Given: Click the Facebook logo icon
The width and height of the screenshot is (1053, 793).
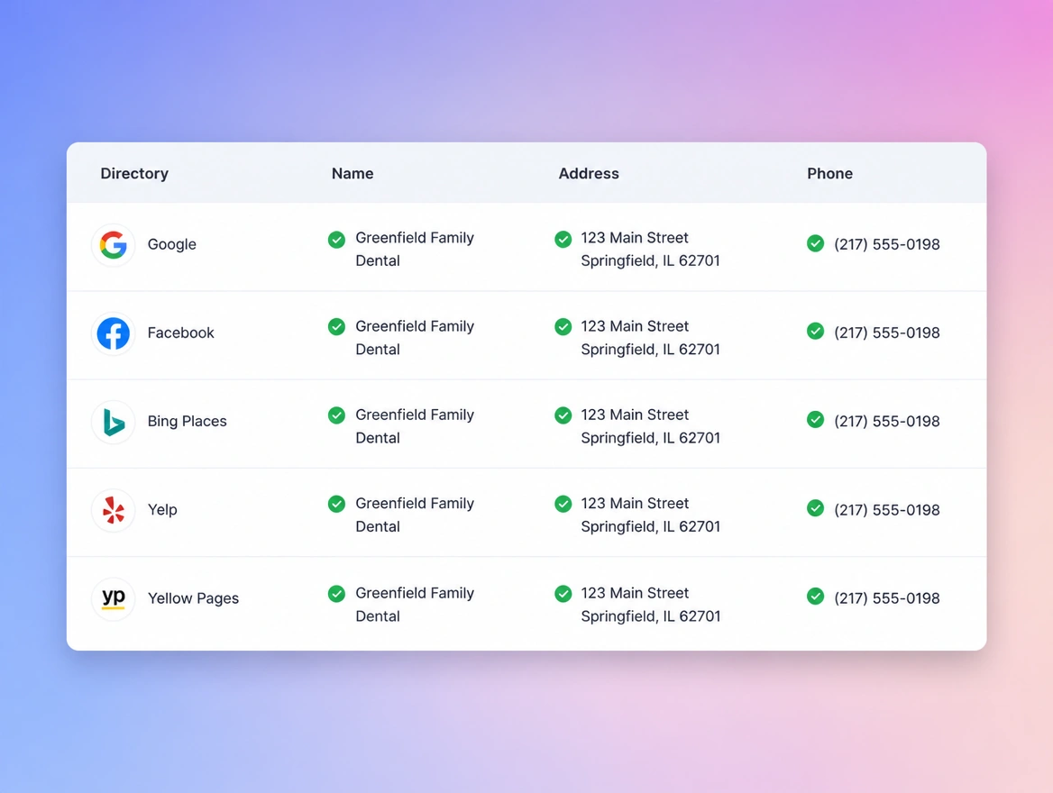Looking at the screenshot, I should click(x=113, y=333).
